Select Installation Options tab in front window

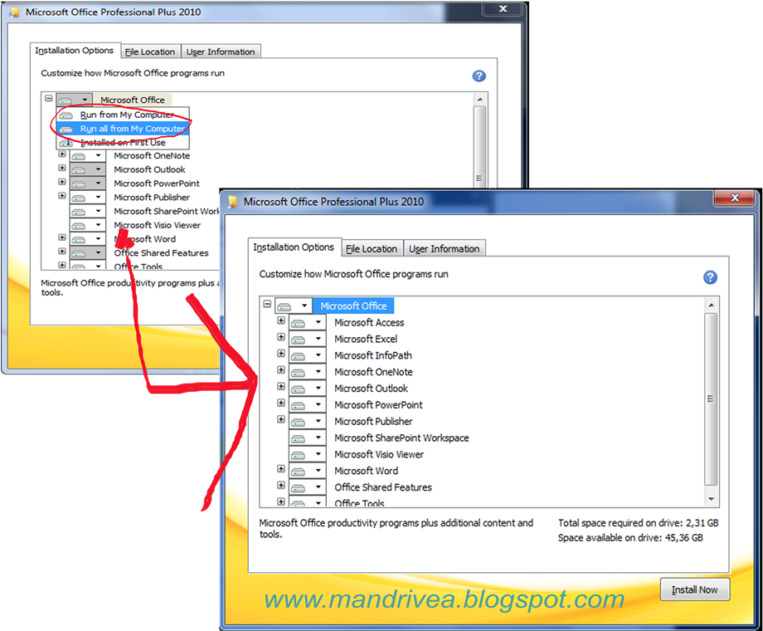pyautogui.click(x=294, y=247)
